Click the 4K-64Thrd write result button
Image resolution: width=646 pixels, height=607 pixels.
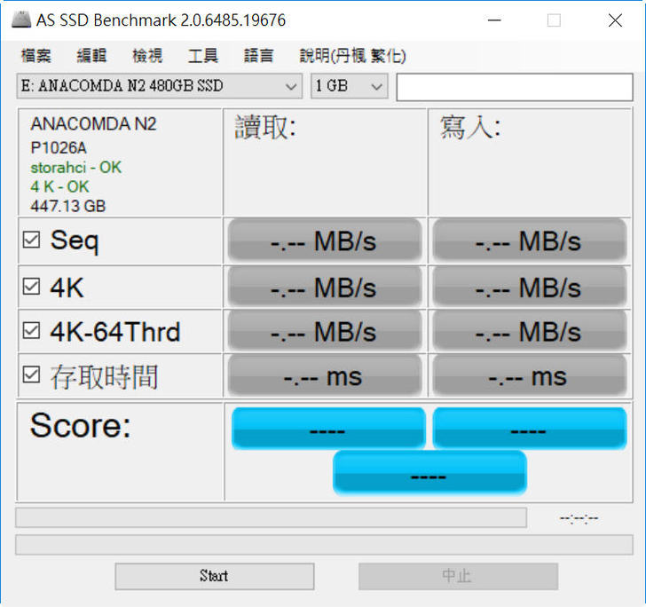(x=530, y=331)
